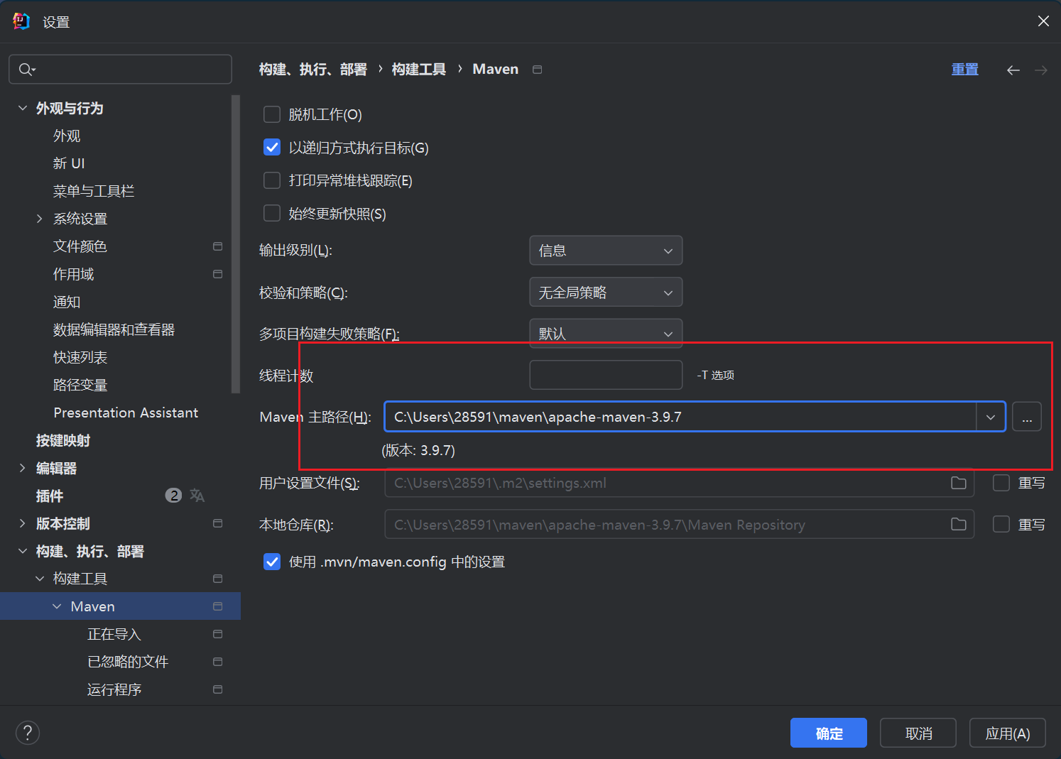Image resolution: width=1061 pixels, height=759 pixels.
Task: Open Maven 主路径 dropdown arrow
Action: [991, 417]
